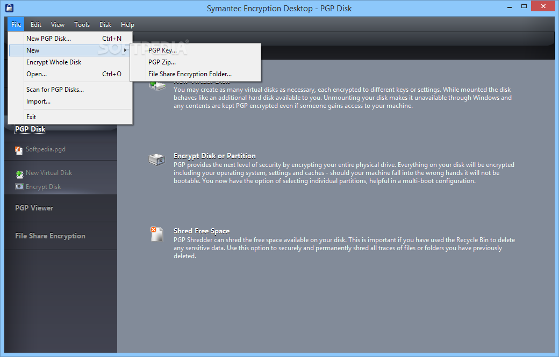559x357 pixels.
Task: Choose Import... from the File menu
Action: pyautogui.click(x=70, y=101)
